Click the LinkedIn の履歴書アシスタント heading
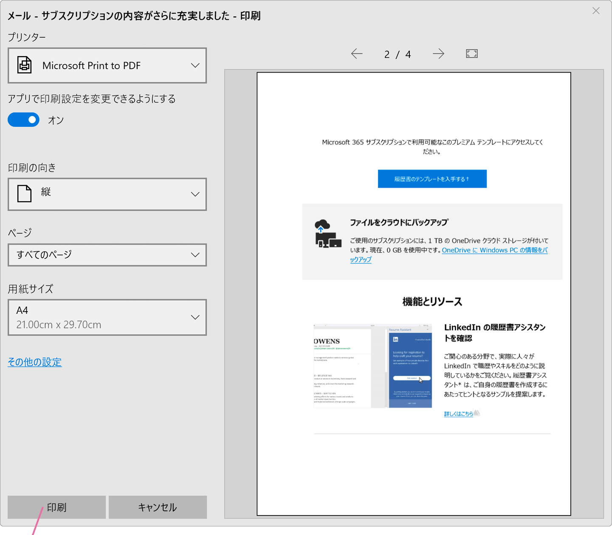The image size is (612, 535). click(495, 332)
